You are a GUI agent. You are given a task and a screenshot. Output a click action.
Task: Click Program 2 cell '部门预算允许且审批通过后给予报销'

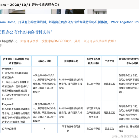point(93,112)
